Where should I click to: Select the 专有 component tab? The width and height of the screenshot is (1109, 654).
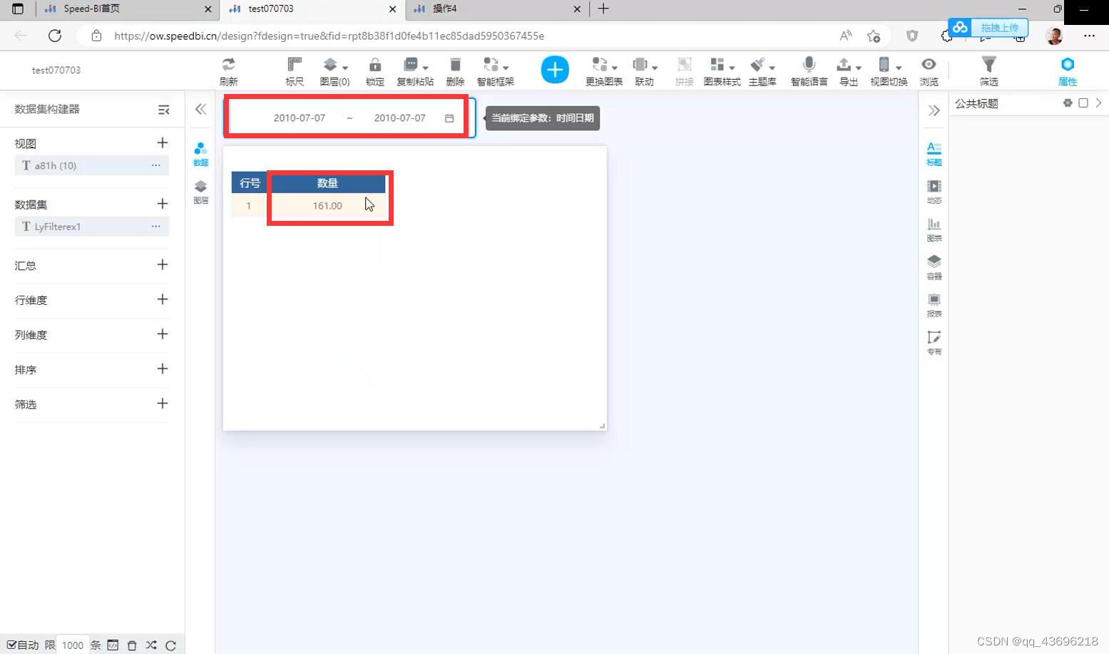click(934, 343)
